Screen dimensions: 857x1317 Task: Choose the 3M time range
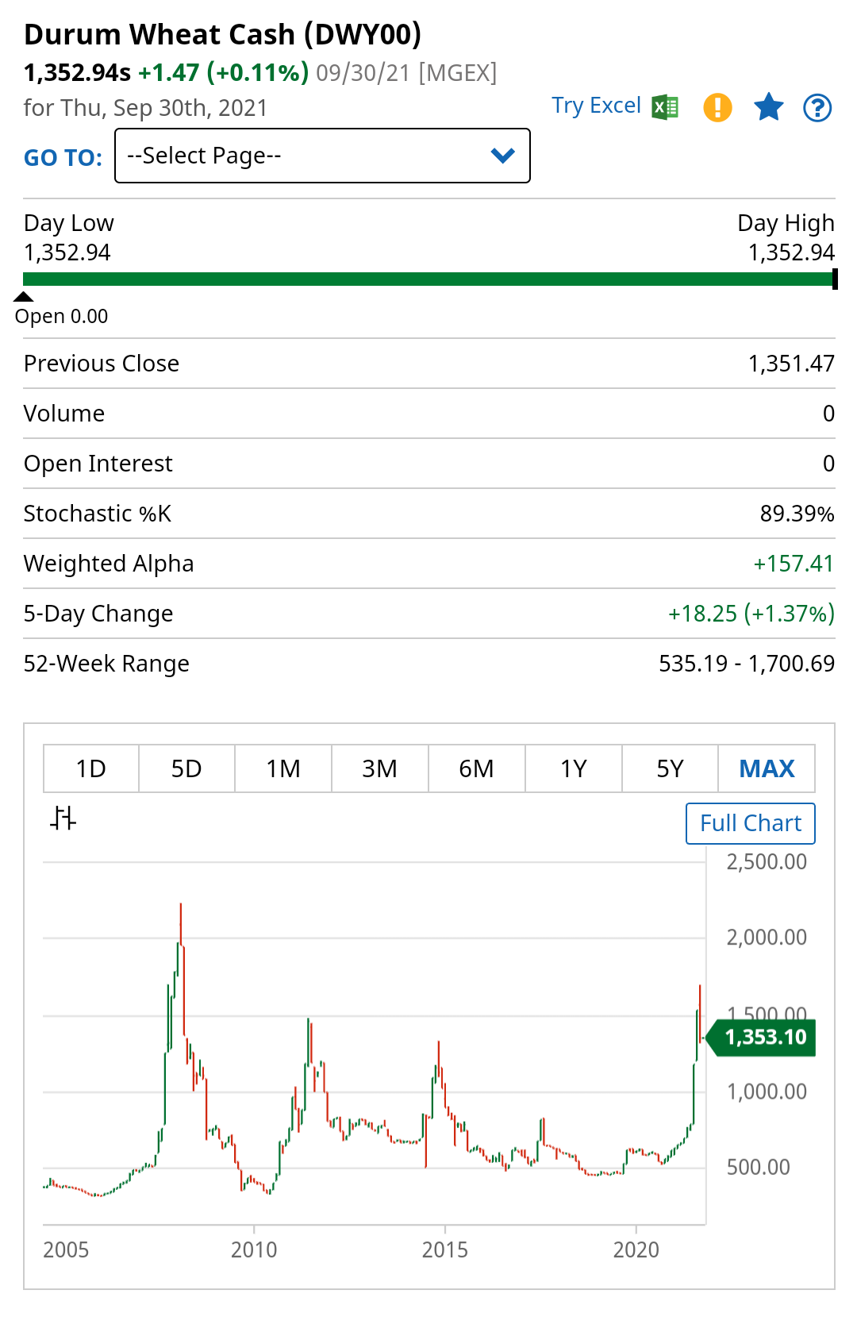click(380, 768)
